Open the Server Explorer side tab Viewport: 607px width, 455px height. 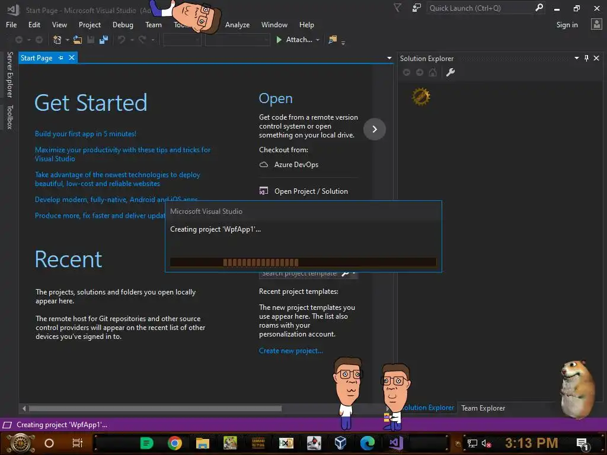click(9, 75)
